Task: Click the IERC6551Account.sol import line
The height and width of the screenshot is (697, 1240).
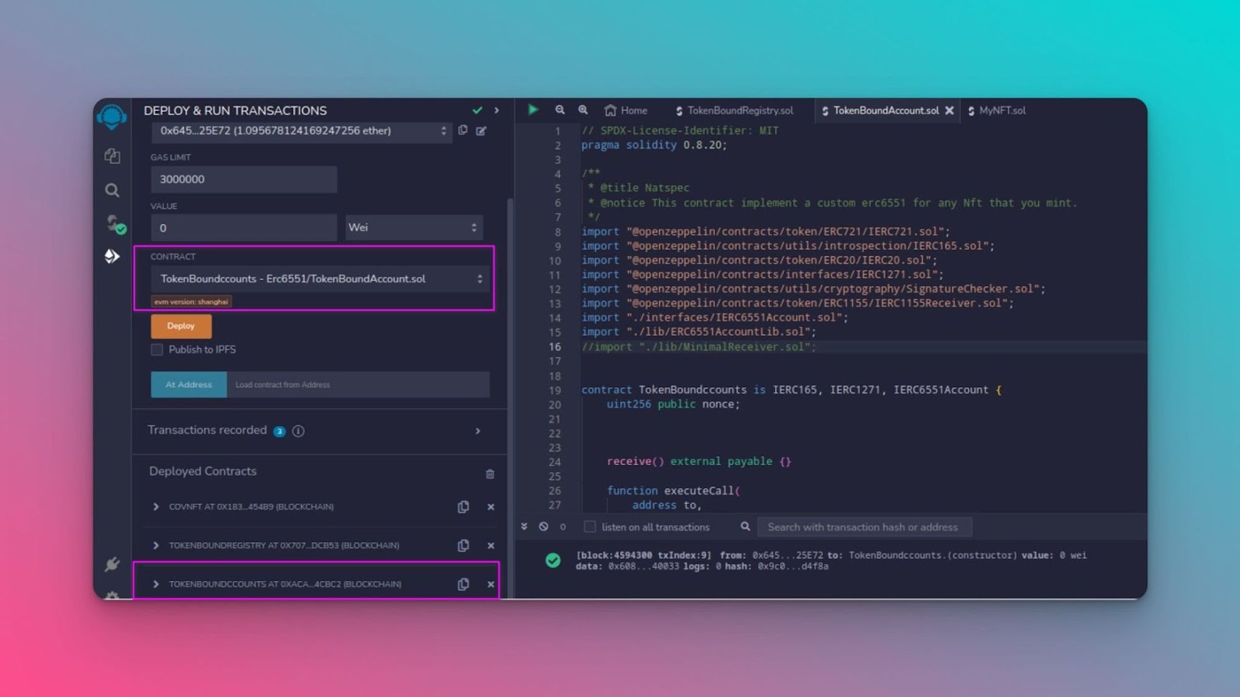Action: click(714, 318)
